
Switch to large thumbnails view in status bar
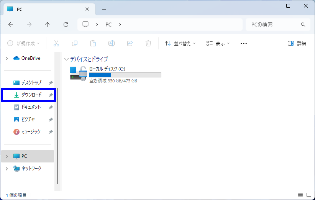point(309,195)
